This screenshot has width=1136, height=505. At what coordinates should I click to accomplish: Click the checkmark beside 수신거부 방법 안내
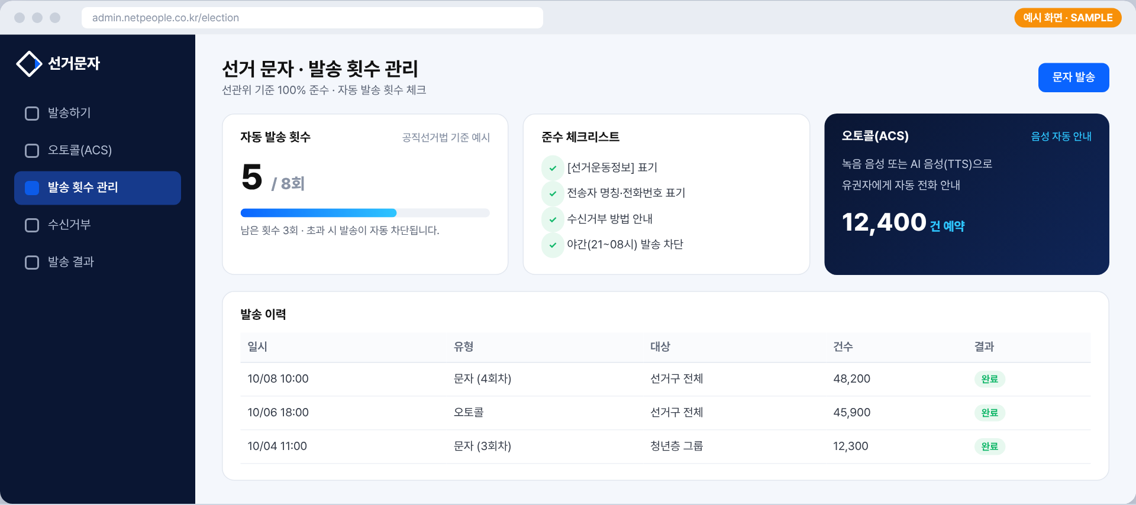point(553,219)
